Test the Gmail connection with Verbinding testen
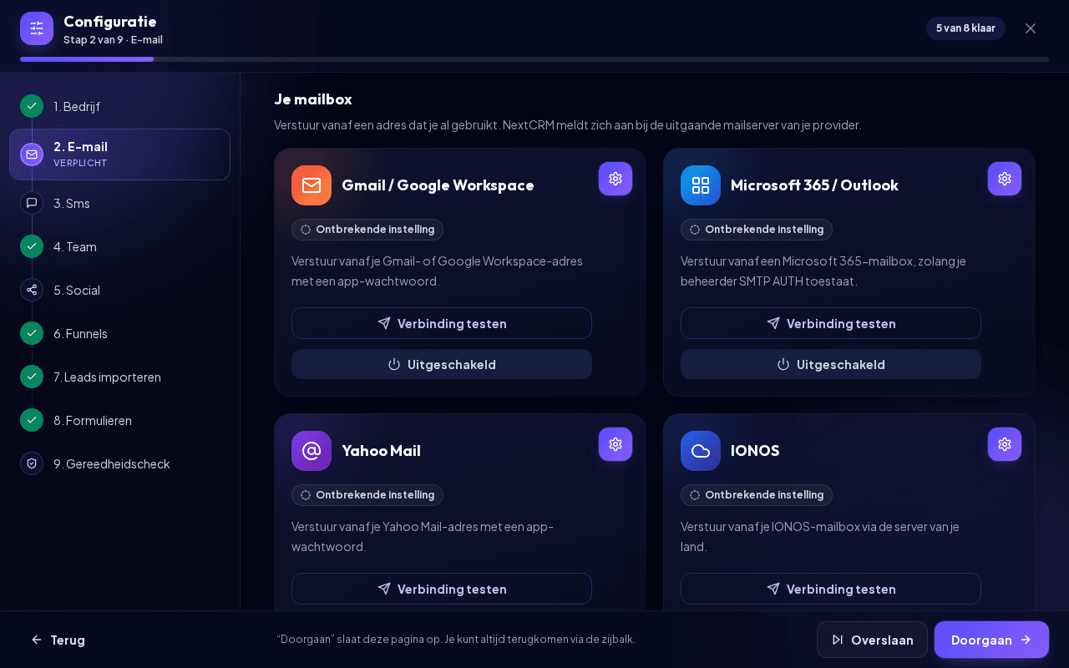The image size is (1069, 668). [442, 323]
